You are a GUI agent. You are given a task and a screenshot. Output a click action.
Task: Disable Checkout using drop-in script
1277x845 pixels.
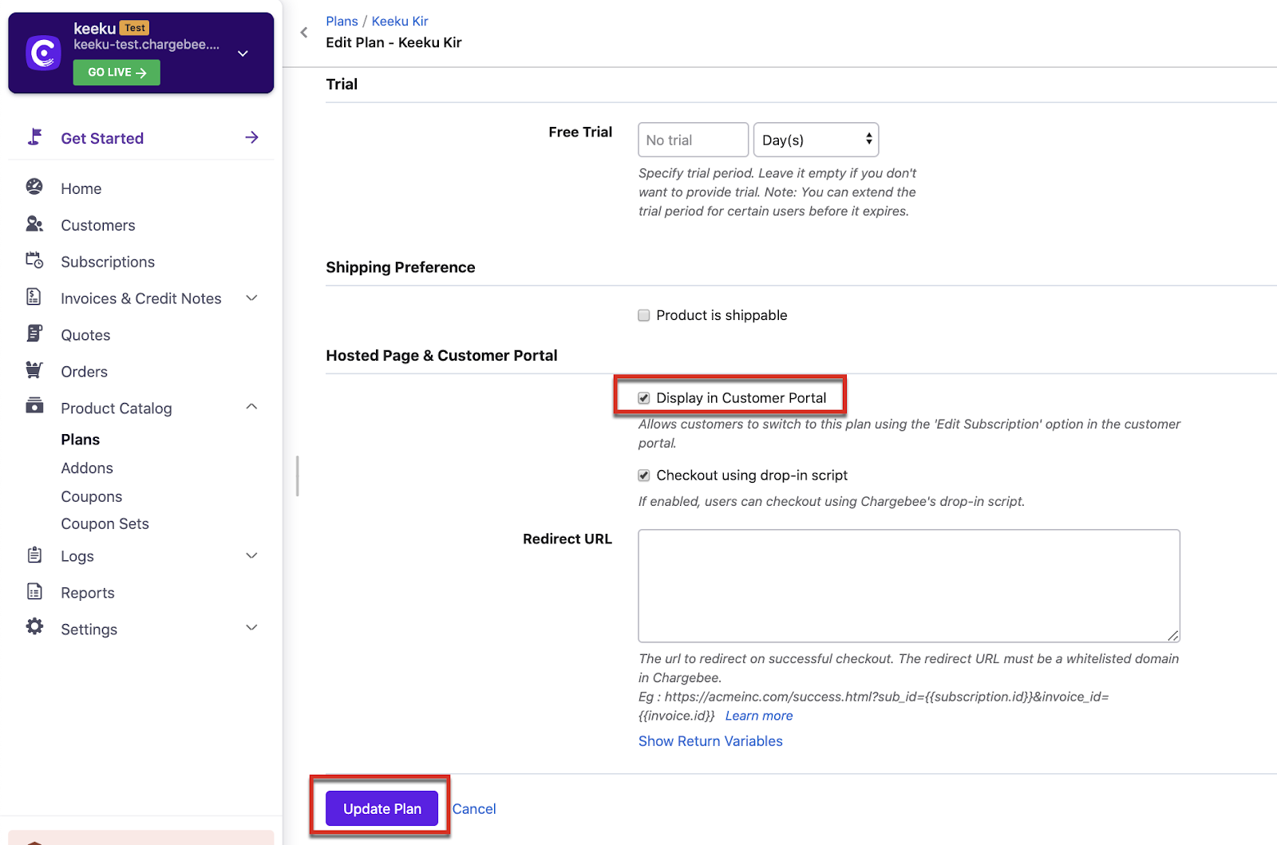pos(643,475)
